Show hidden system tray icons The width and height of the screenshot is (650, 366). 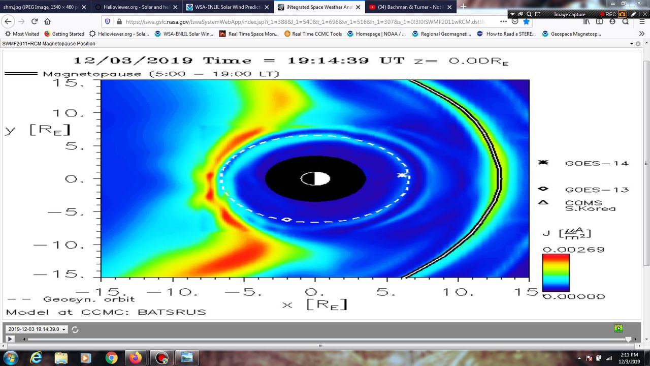(578, 358)
